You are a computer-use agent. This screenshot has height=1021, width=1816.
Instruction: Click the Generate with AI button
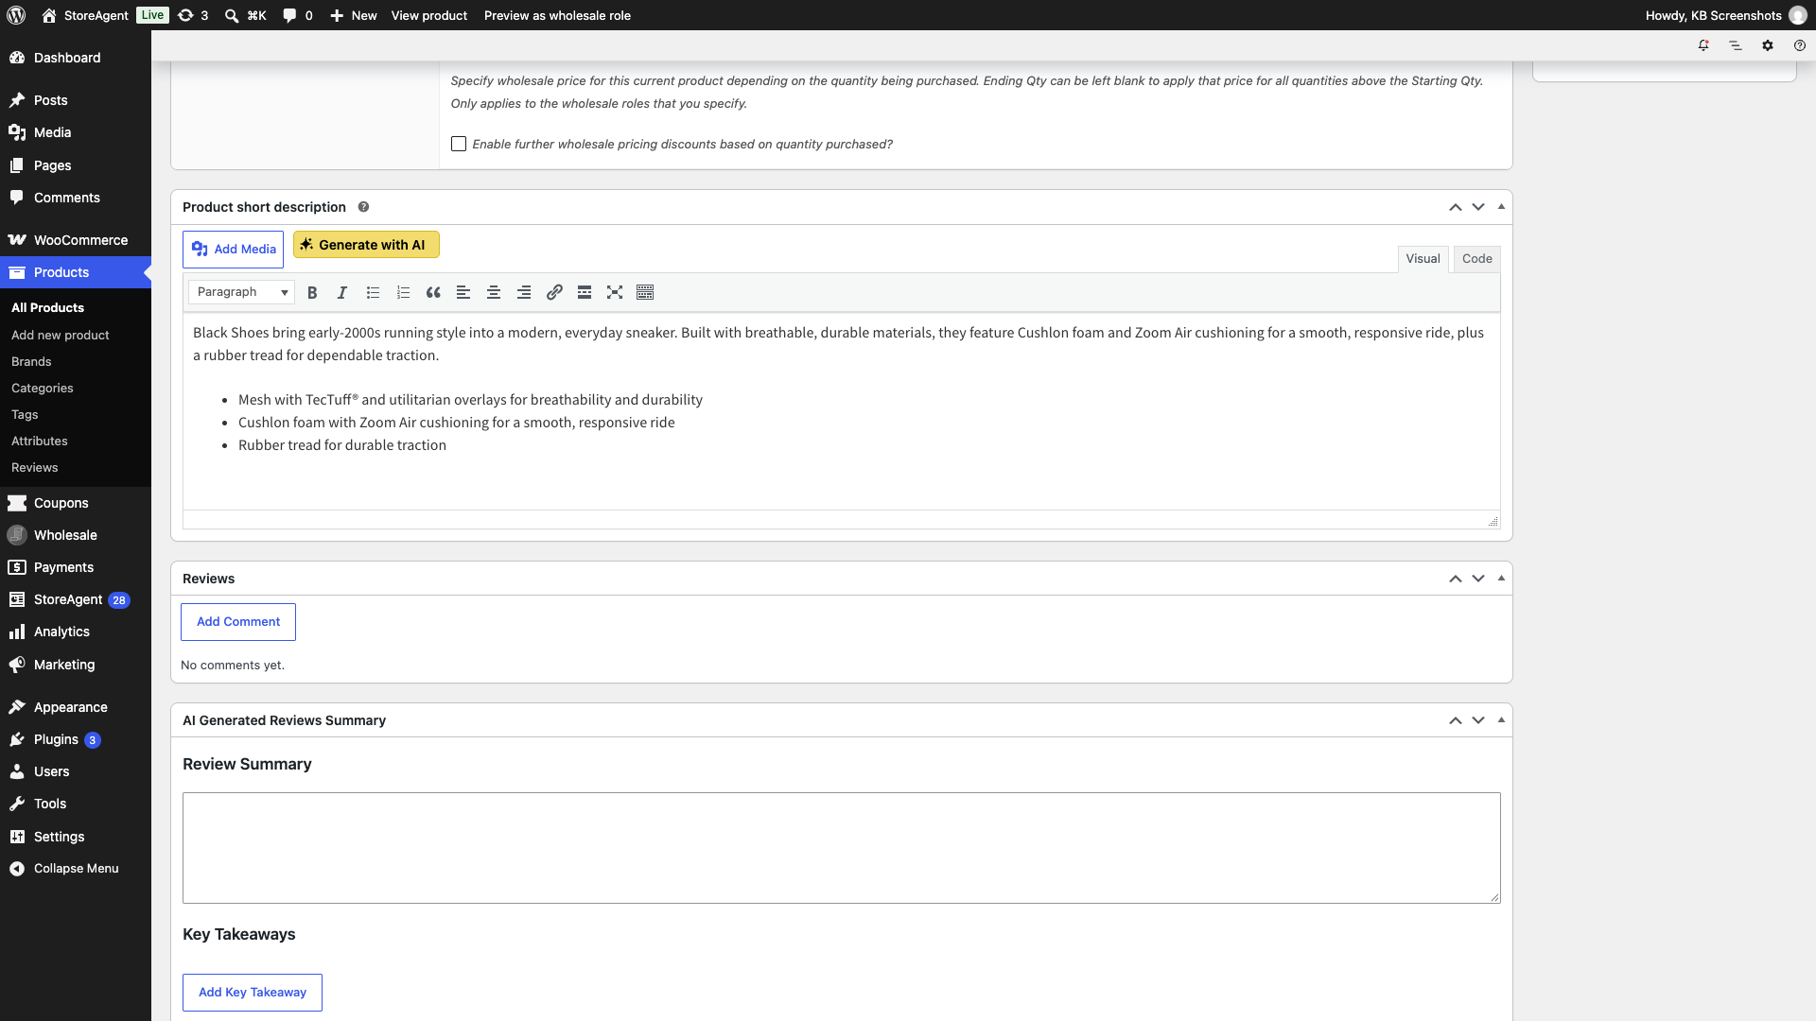point(366,245)
